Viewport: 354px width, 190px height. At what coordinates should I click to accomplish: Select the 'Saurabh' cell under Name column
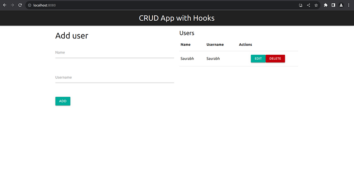click(x=187, y=59)
